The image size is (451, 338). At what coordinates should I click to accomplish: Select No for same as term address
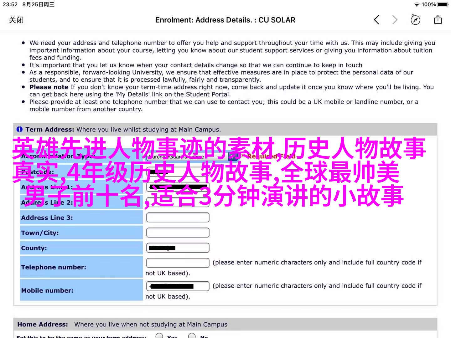coord(192,336)
